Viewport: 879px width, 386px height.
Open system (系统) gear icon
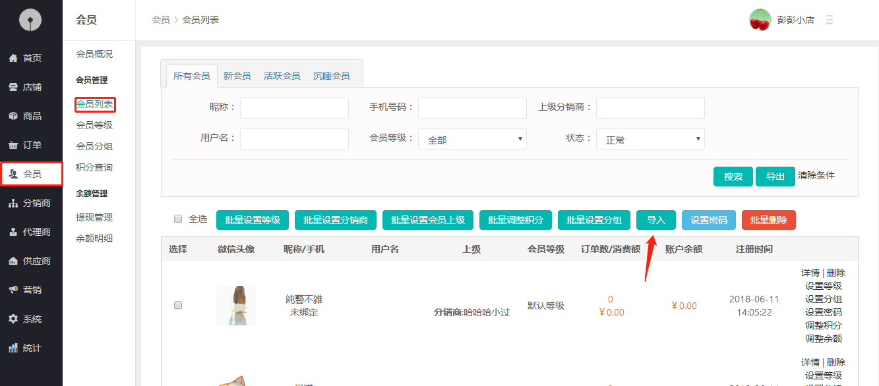point(13,319)
